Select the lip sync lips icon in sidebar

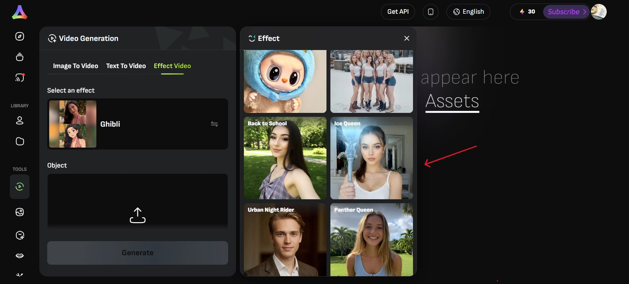pyautogui.click(x=20, y=256)
